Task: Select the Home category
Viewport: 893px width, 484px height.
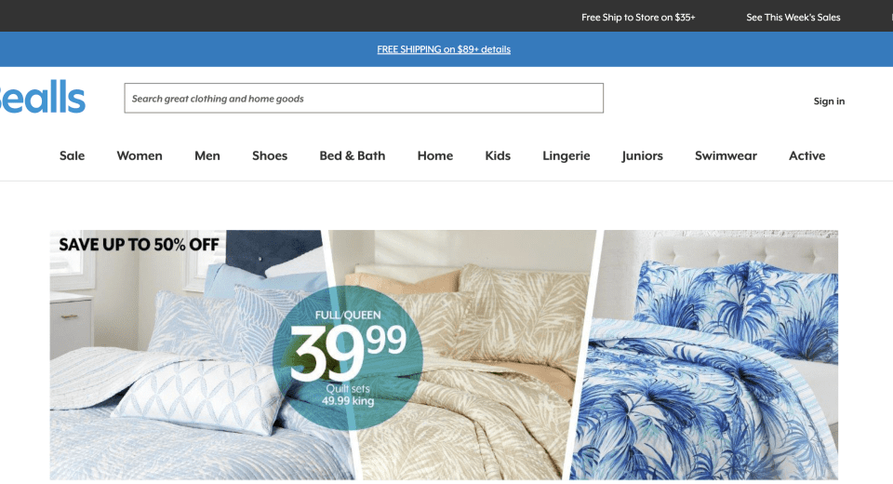Action: [x=435, y=155]
